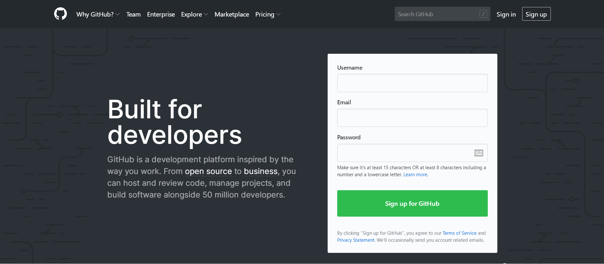This screenshot has height=264, width=604.
Task: Open the Team page
Action: point(133,14)
